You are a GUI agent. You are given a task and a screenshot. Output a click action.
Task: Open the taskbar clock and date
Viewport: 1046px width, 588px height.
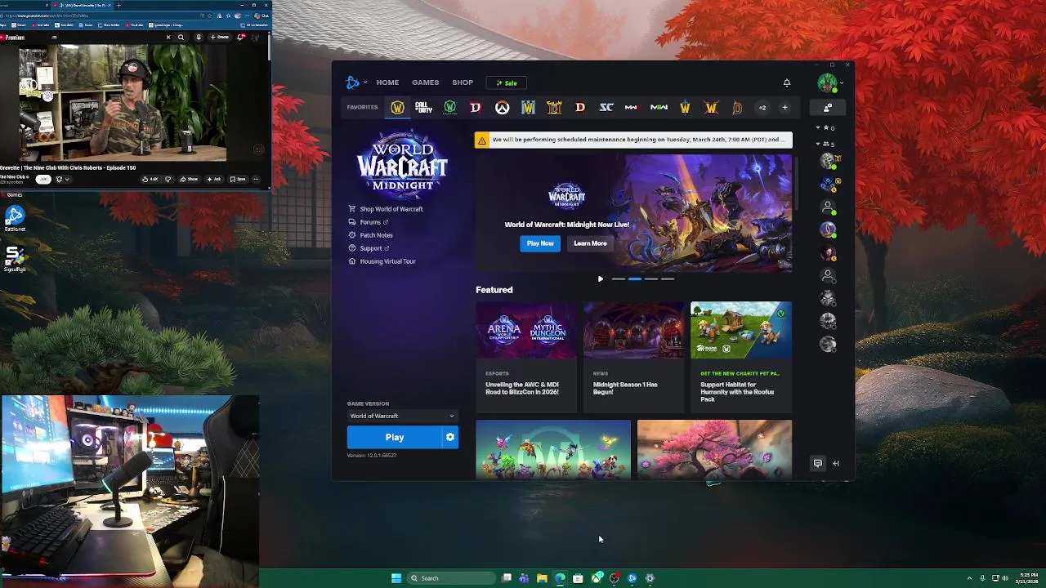click(x=1027, y=578)
